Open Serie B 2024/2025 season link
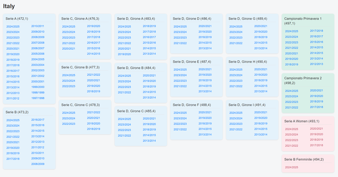 click(x=13, y=120)
